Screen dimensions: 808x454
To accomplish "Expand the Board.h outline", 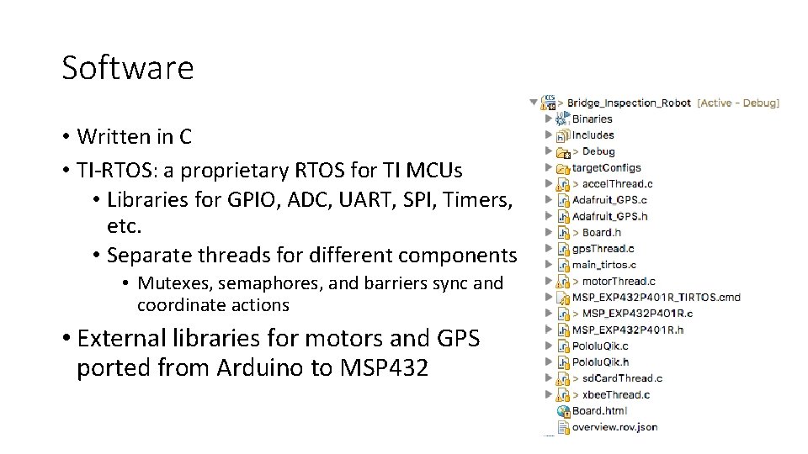I will (x=548, y=232).
